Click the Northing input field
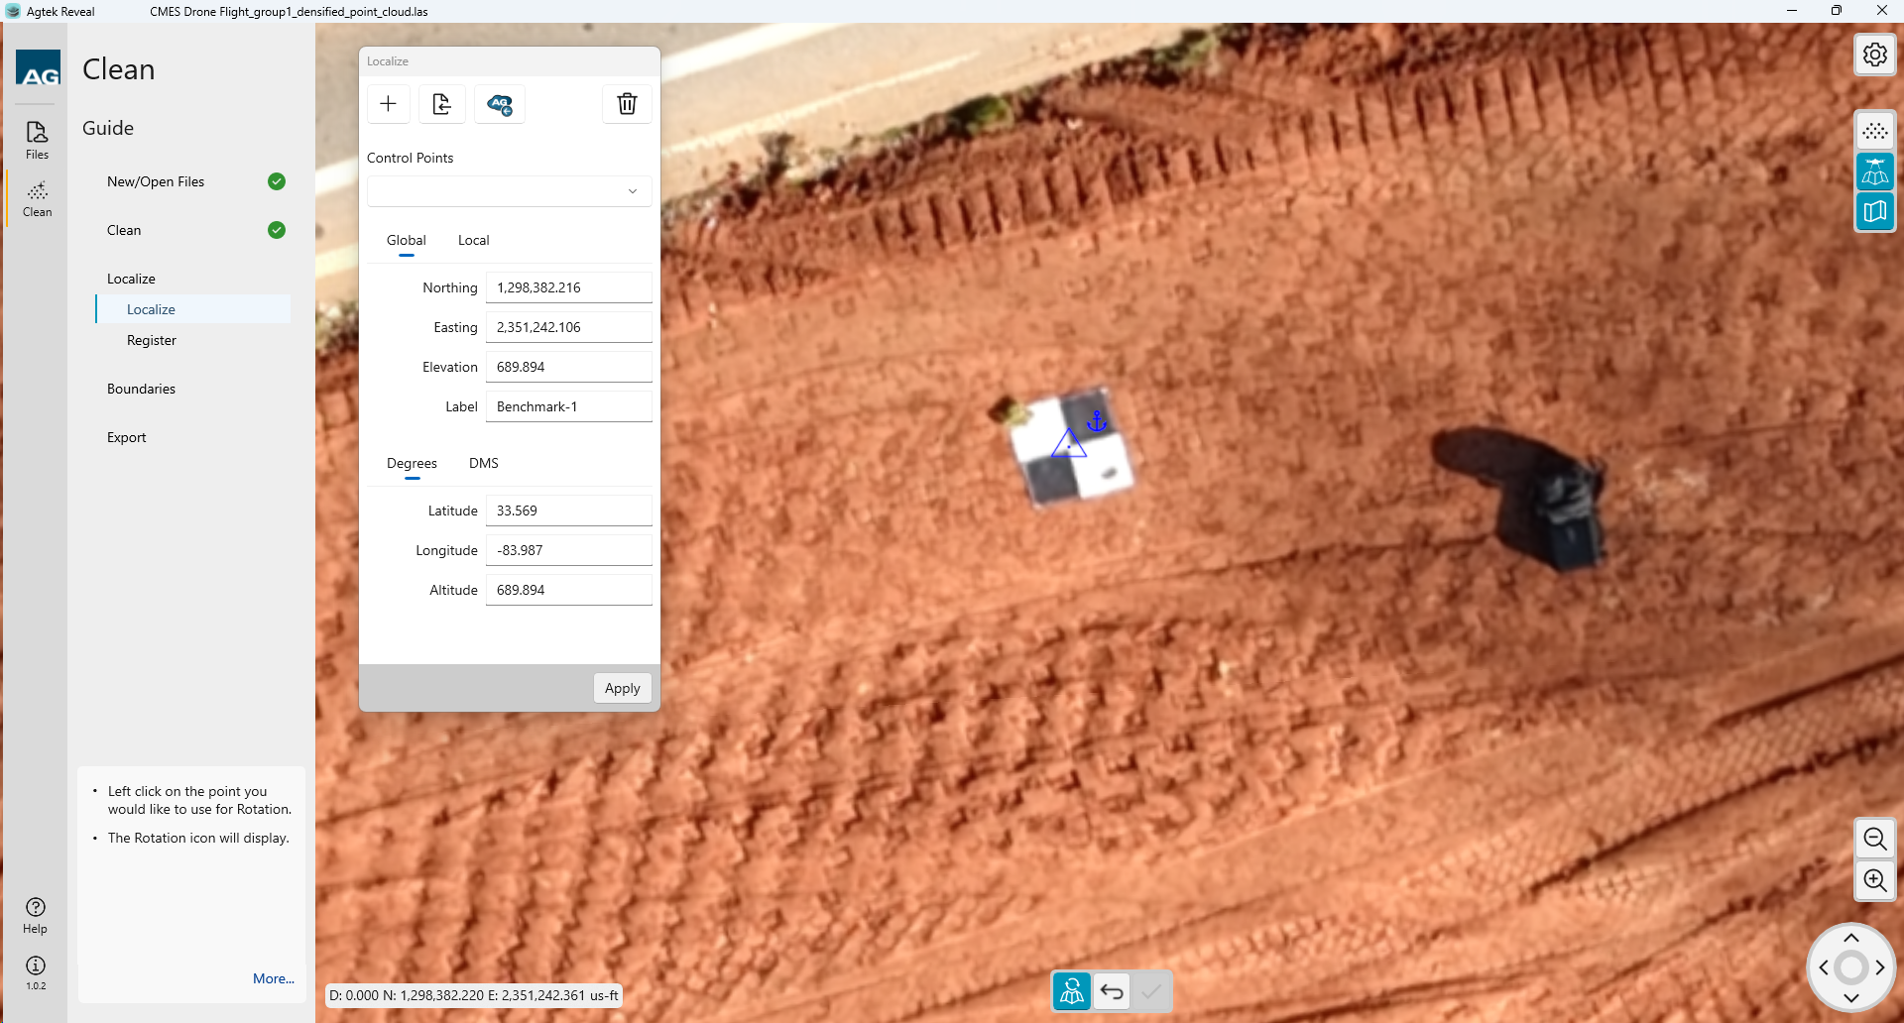The height and width of the screenshot is (1023, 1904). click(x=568, y=287)
